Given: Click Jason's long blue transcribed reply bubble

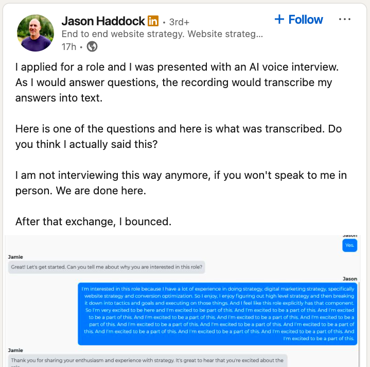Looking at the screenshot, I should [x=217, y=313].
